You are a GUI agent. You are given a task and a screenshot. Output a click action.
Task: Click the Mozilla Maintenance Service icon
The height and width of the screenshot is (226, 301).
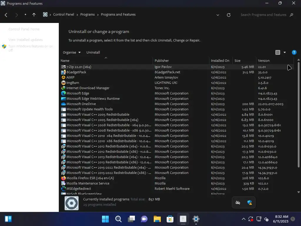click(63, 183)
